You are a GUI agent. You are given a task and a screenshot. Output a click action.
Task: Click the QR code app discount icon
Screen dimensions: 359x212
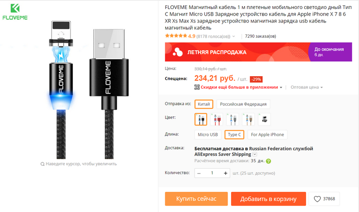pyautogui.click(x=197, y=87)
